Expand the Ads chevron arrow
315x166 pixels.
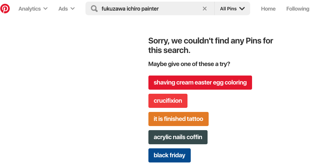(72, 9)
